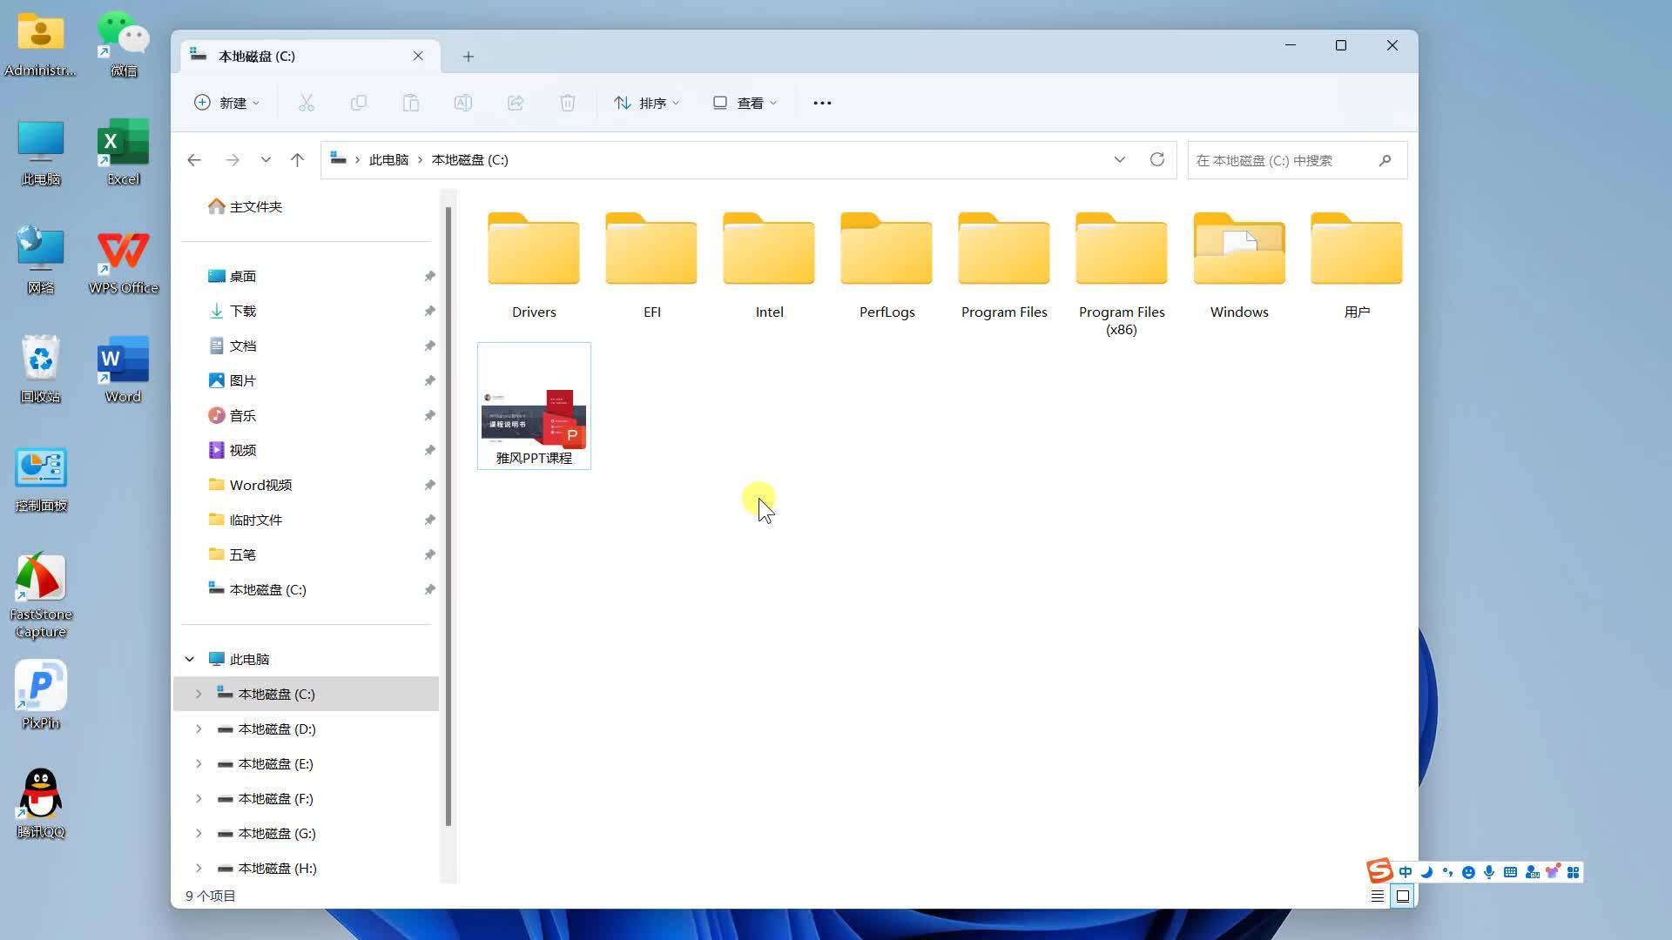The width and height of the screenshot is (1672, 940).
Task: Click the Cut scissors icon in toolbar
Action: point(306,103)
